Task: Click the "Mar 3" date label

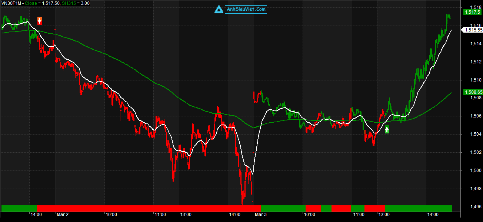Action: (x=261, y=215)
